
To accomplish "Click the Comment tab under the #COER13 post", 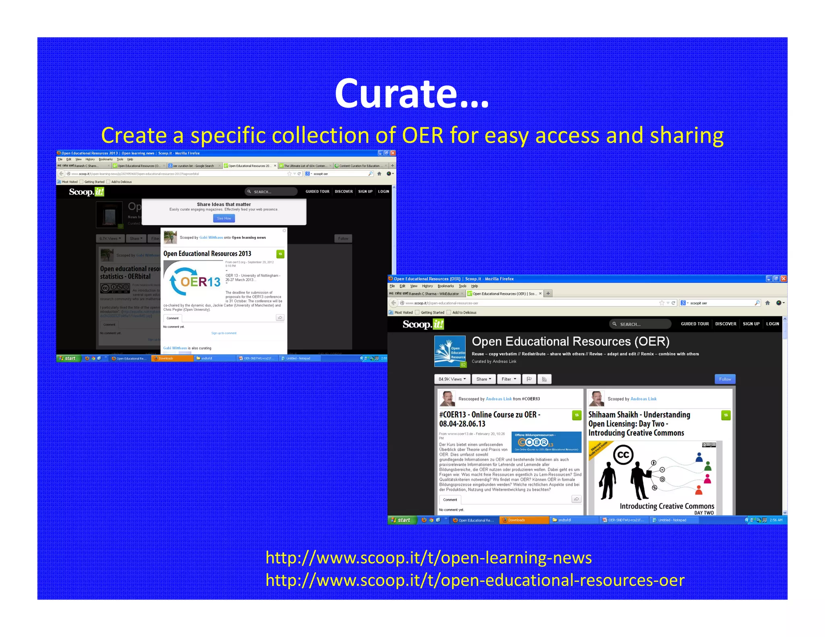I will click(450, 500).
